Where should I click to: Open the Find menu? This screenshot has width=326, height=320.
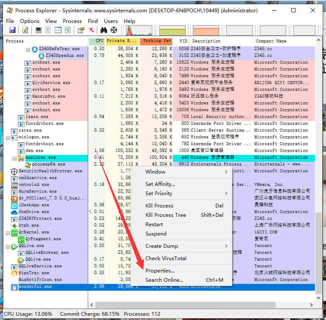(92, 21)
